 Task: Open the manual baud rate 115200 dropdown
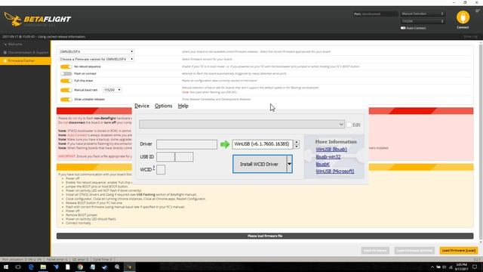coord(112,90)
